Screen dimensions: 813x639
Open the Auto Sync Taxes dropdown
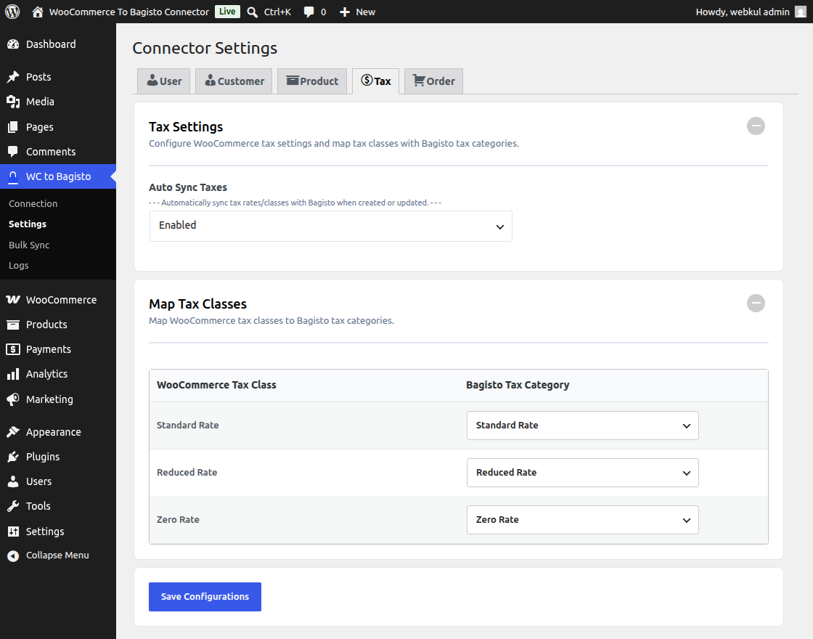331,226
